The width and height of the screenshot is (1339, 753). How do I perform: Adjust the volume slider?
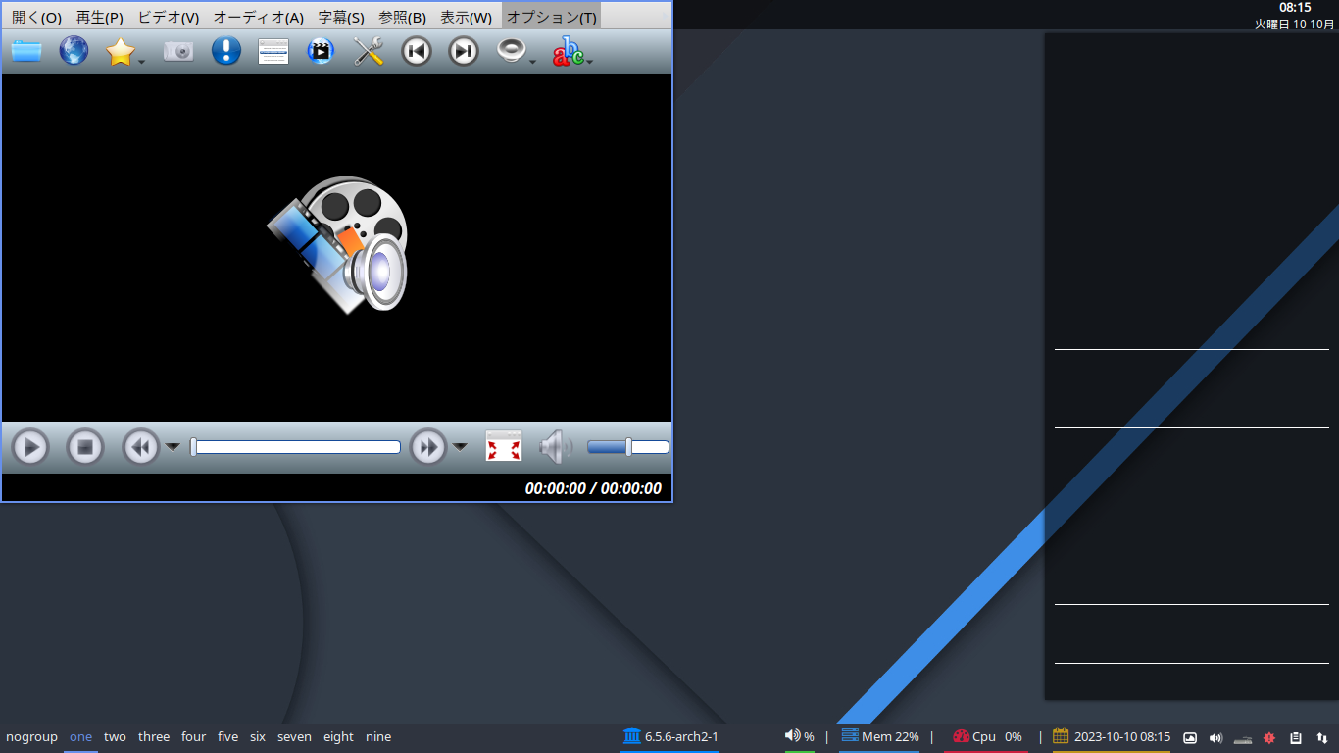coord(627,447)
